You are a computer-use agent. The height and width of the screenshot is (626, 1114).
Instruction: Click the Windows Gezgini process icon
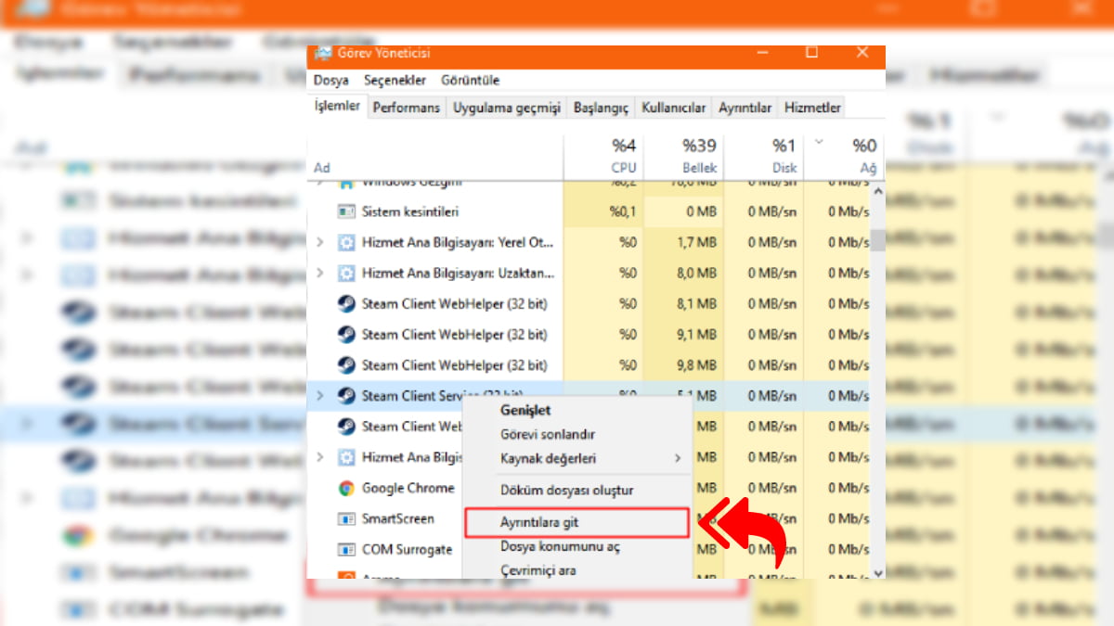(345, 181)
